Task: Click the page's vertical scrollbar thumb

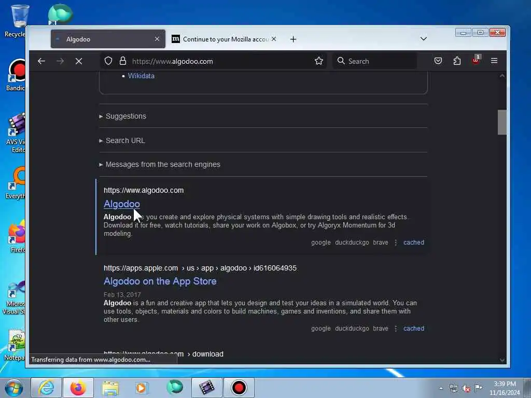Action: [x=502, y=122]
